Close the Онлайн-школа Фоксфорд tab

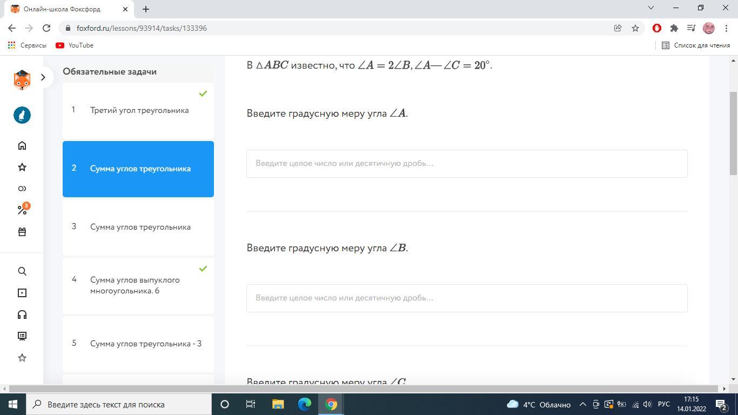click(x=125, y=9)
